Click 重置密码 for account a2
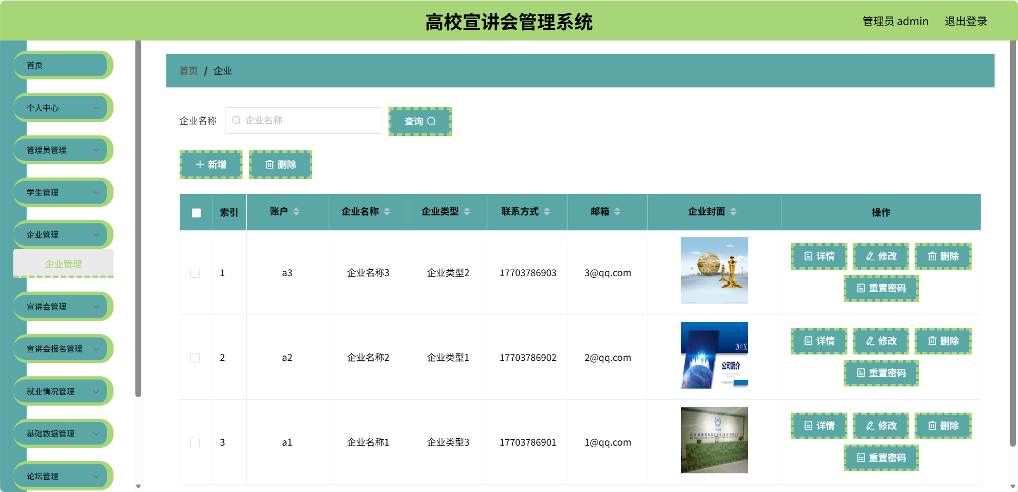 pos(881,373)
